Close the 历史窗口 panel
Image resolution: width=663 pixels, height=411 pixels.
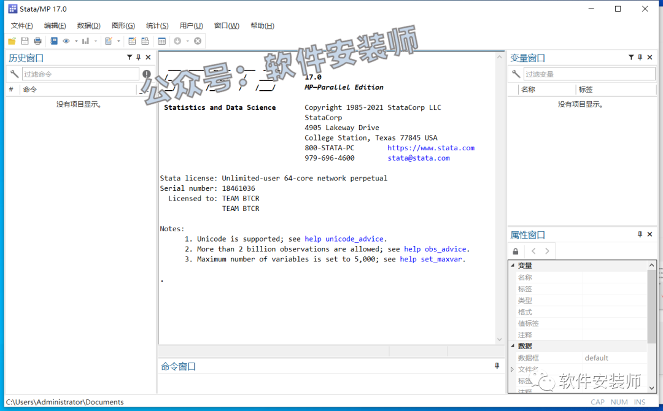[x=148, y=58]
